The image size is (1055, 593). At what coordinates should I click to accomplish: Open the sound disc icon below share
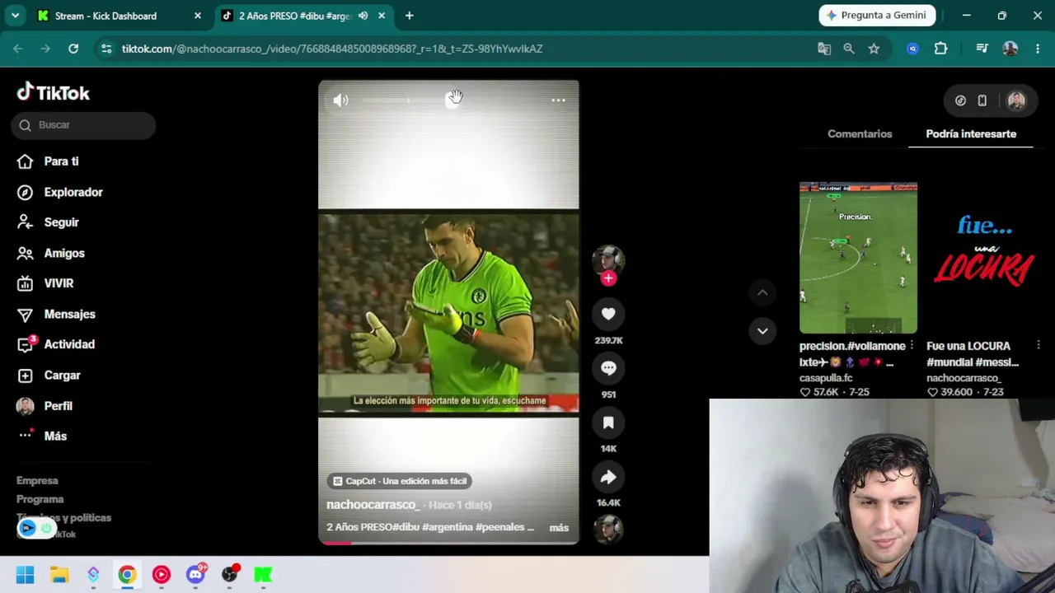click(x=608, y=530)
